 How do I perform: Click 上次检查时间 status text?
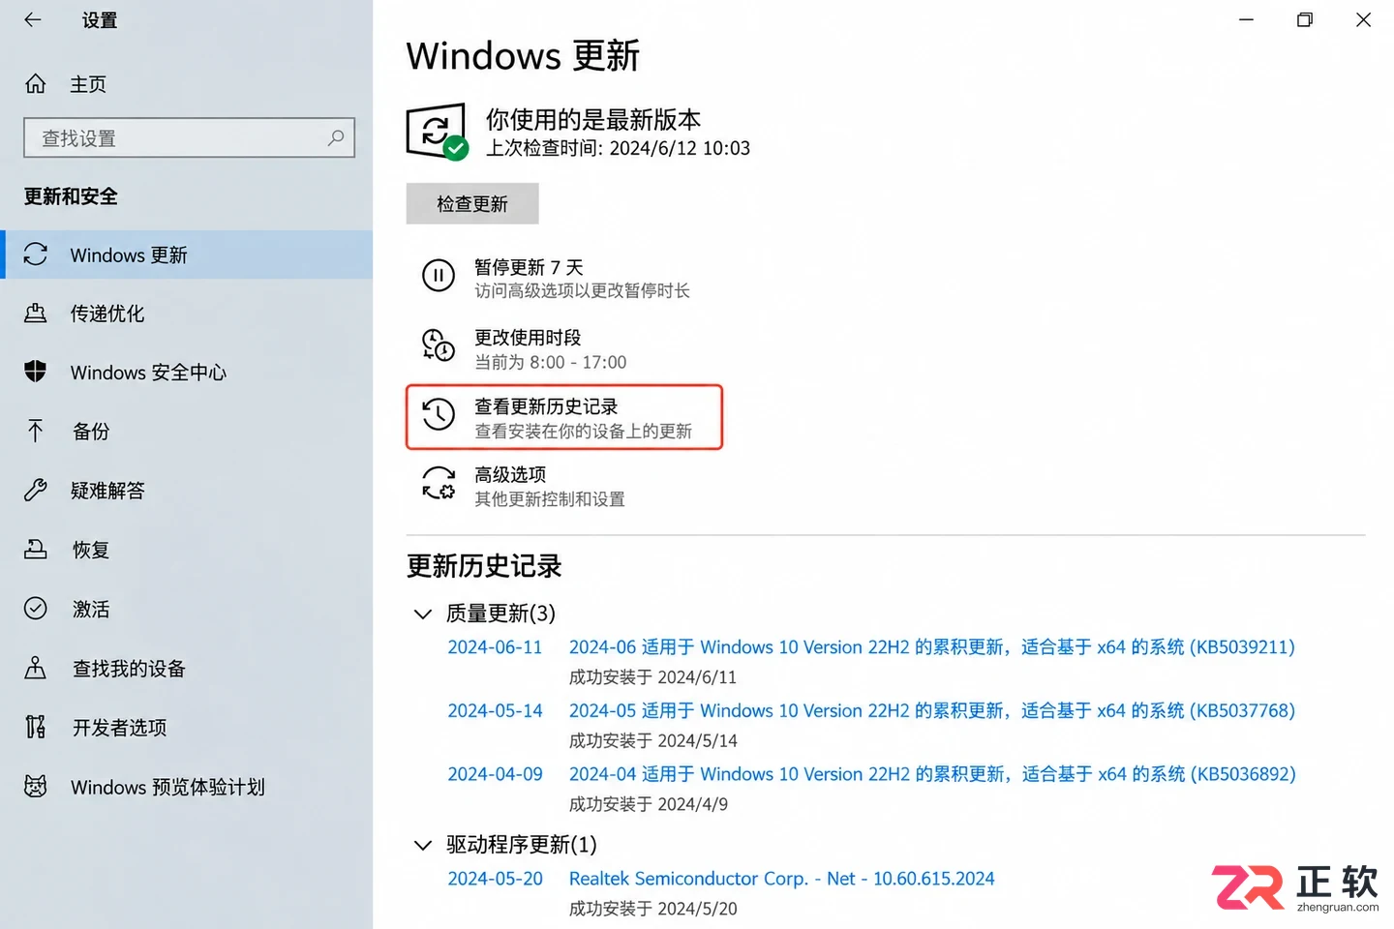point(618,148)
